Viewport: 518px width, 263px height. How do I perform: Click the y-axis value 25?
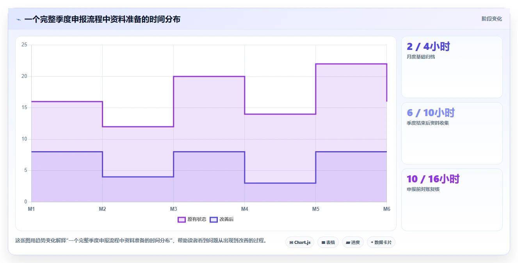point(24,45)
